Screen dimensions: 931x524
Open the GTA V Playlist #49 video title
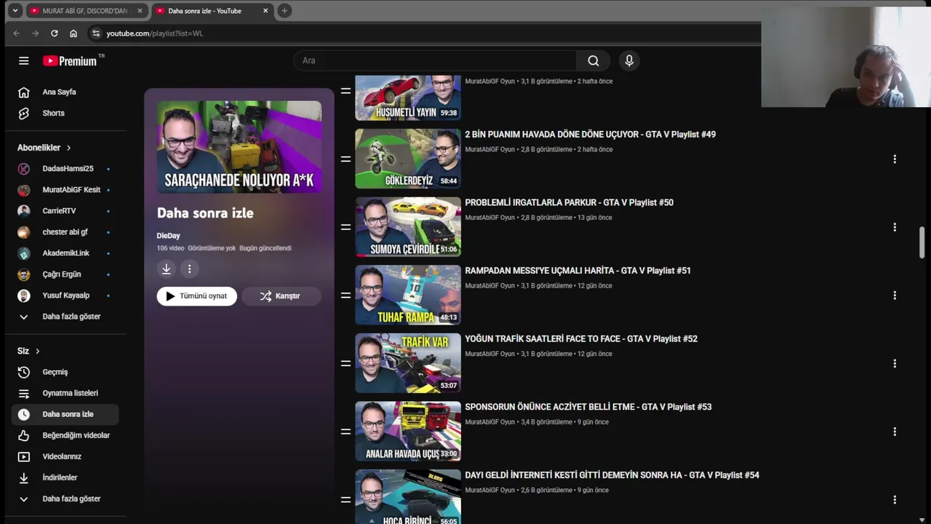[590, 135]
